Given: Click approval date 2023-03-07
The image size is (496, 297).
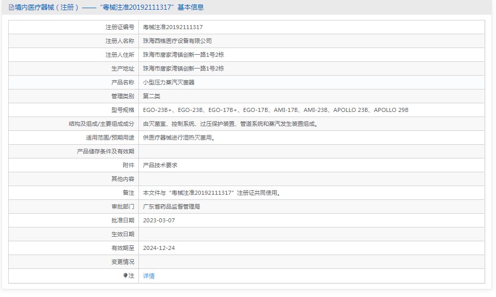Looking at the screenshot, I should click(x=159, y=220).
